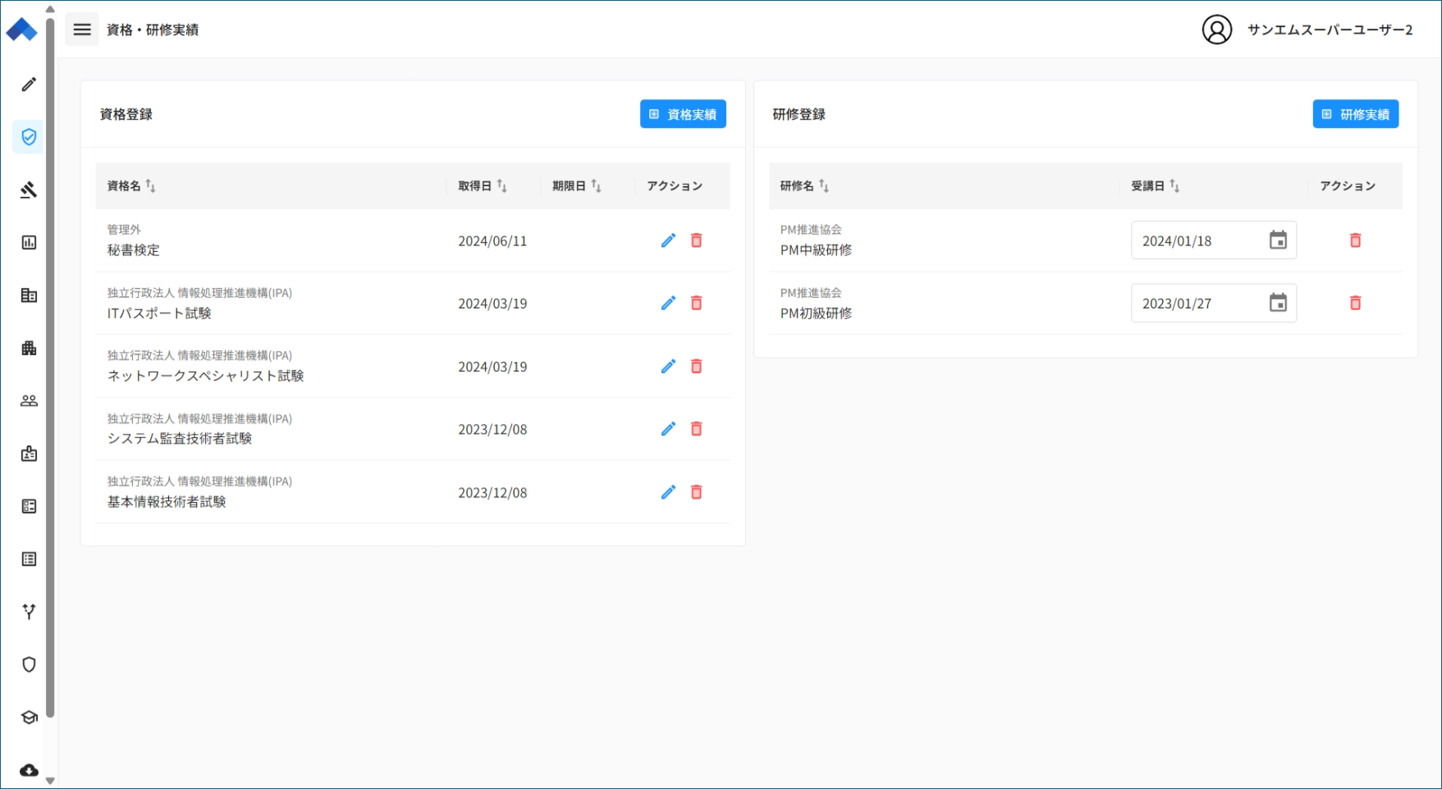The height and width of the screenshot is (789, 1442).
Task: Click the sidebar scroll down arrow
Action: 50,781
